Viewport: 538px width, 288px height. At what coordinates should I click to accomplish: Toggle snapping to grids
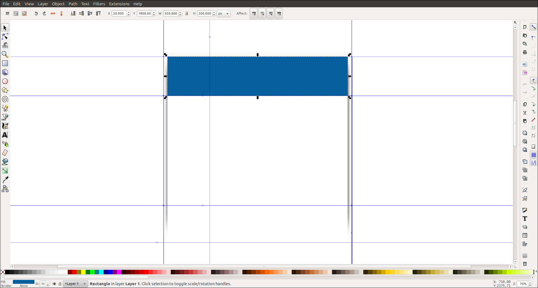point(534,155)
